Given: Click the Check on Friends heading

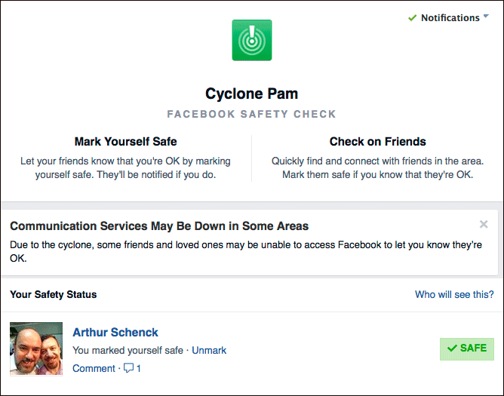Looking at the screenshot, I should (377, 141).
